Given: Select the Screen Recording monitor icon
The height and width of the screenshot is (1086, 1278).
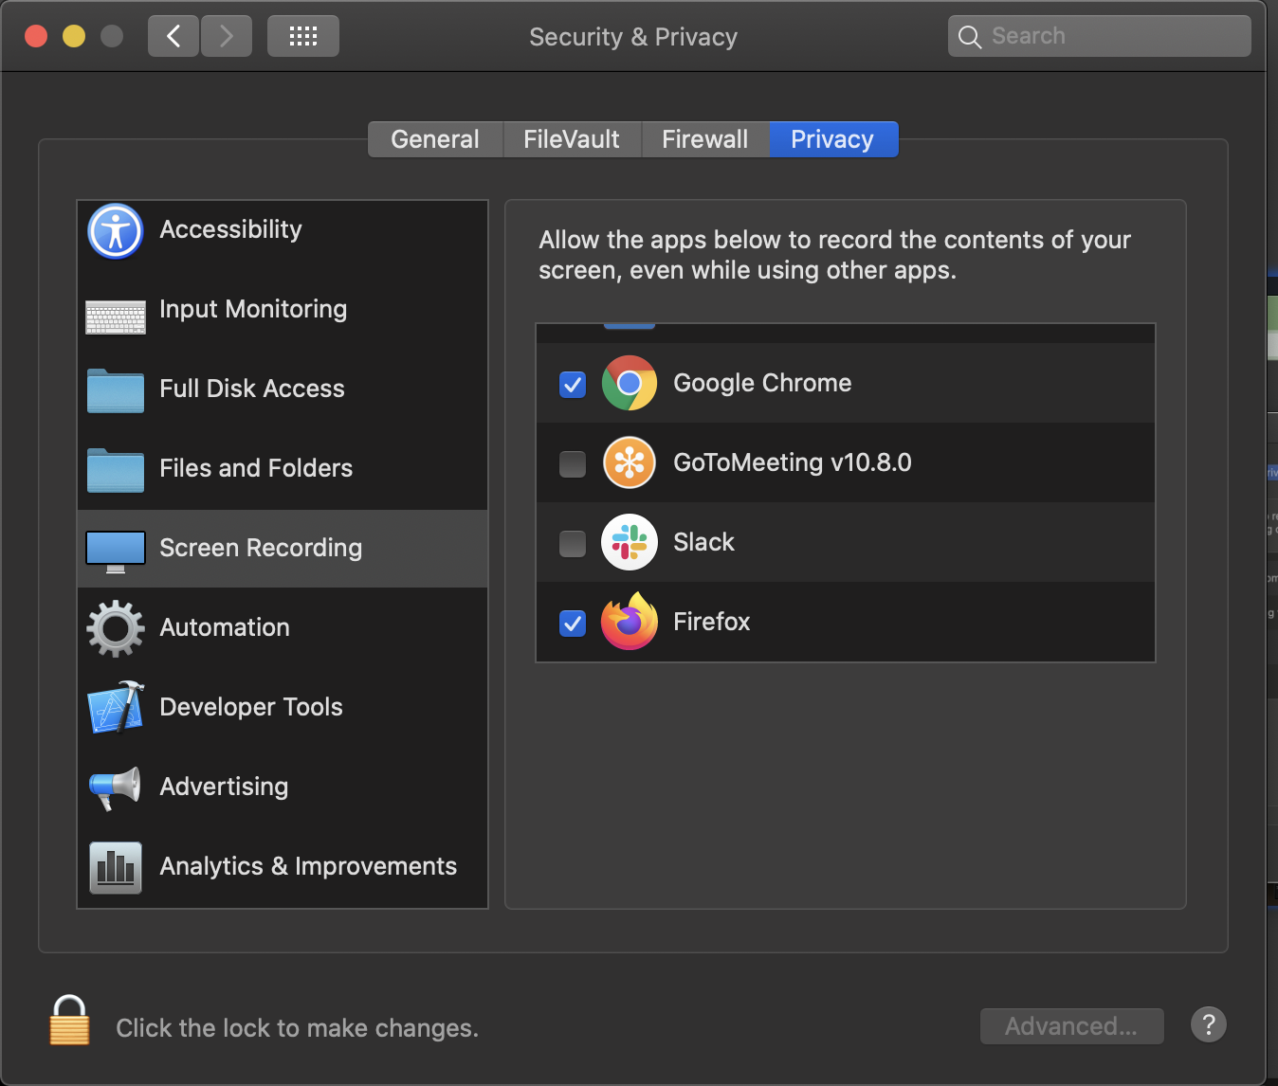Looking at the screenshot, I should [115, 549].
